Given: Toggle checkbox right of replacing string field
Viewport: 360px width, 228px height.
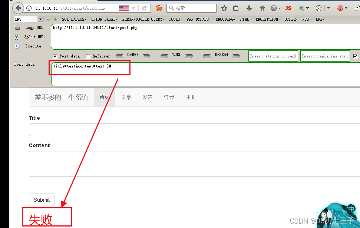Looking at the screenshot, I should point(355,56).
